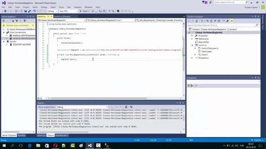Click the Navigate Backward toolbar icon
Viewport: 266px width, 149px height.
pyautogui.click(x=5, y=11)
